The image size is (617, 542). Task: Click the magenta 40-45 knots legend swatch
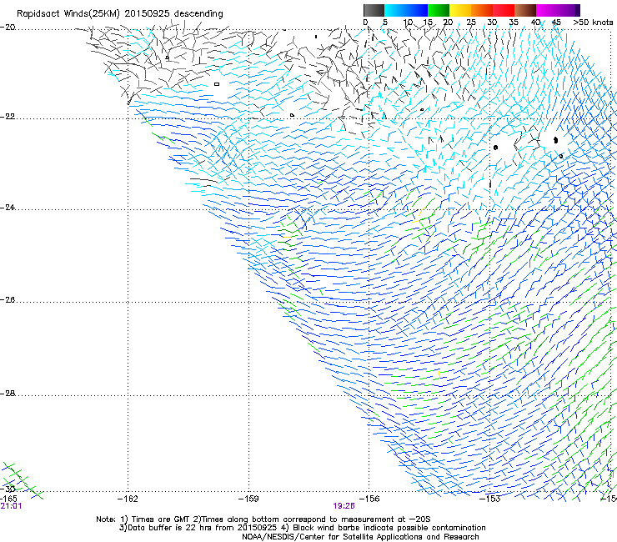pyautogui.click(x=547, y=10)
